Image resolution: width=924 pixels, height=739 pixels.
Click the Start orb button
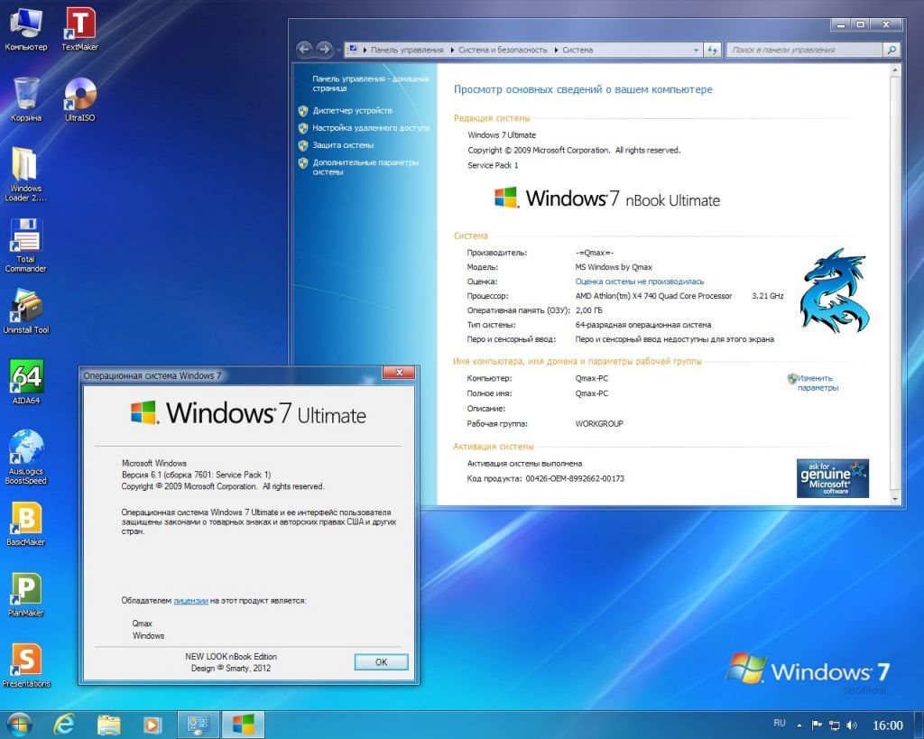point(19,724)
